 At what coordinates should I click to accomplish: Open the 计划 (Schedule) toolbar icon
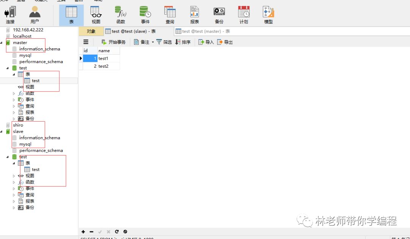coord(244,15)
